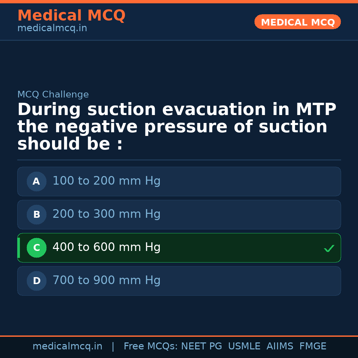This screenshot has width=358, height=358.
Task: Click the circular D letter badge
Action: [x=36, y=281]
